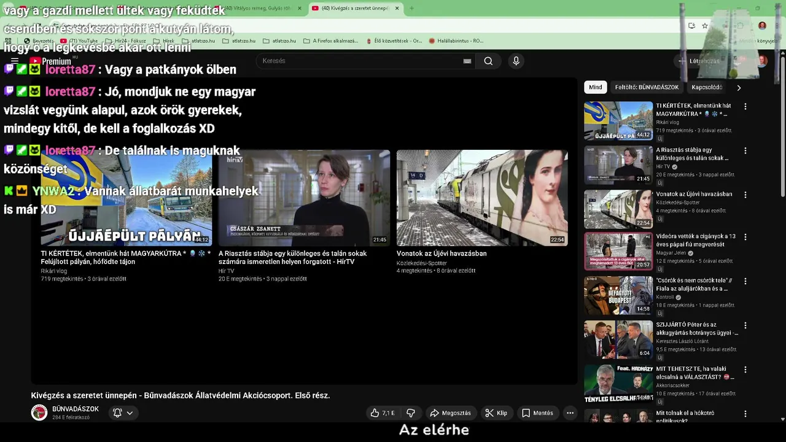
Task: Start voice search with microphone icon
Action: click(x=516, y=61)
